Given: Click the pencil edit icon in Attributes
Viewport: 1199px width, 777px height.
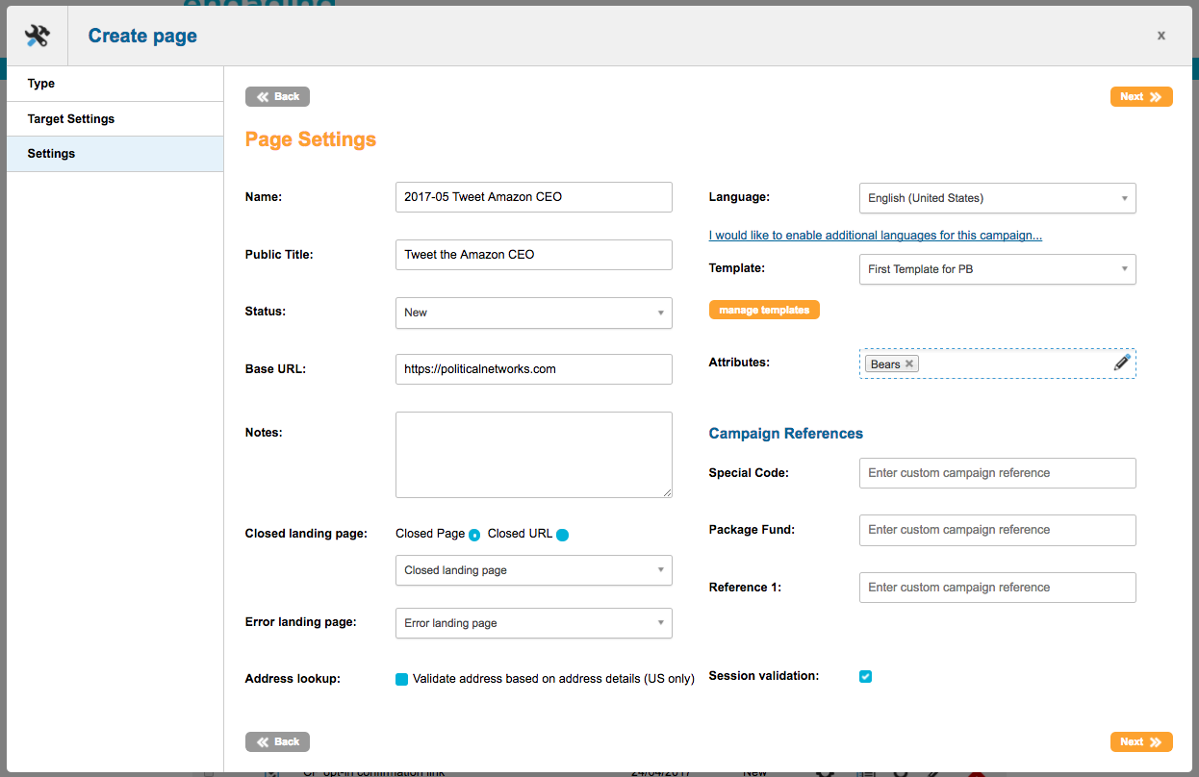Looking at the screenshot, I should click(1122, 363).
